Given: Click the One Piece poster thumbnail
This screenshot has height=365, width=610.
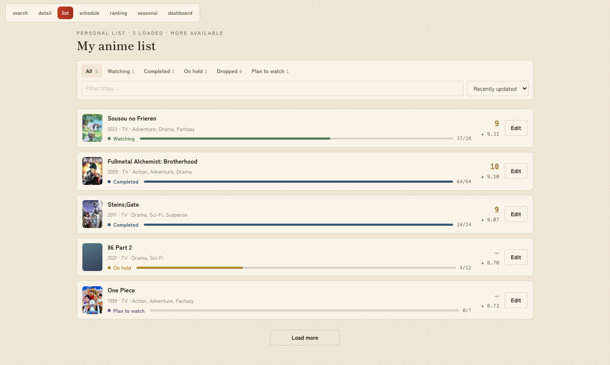Looking at the screenshot, I should click(x=92, y=300).
